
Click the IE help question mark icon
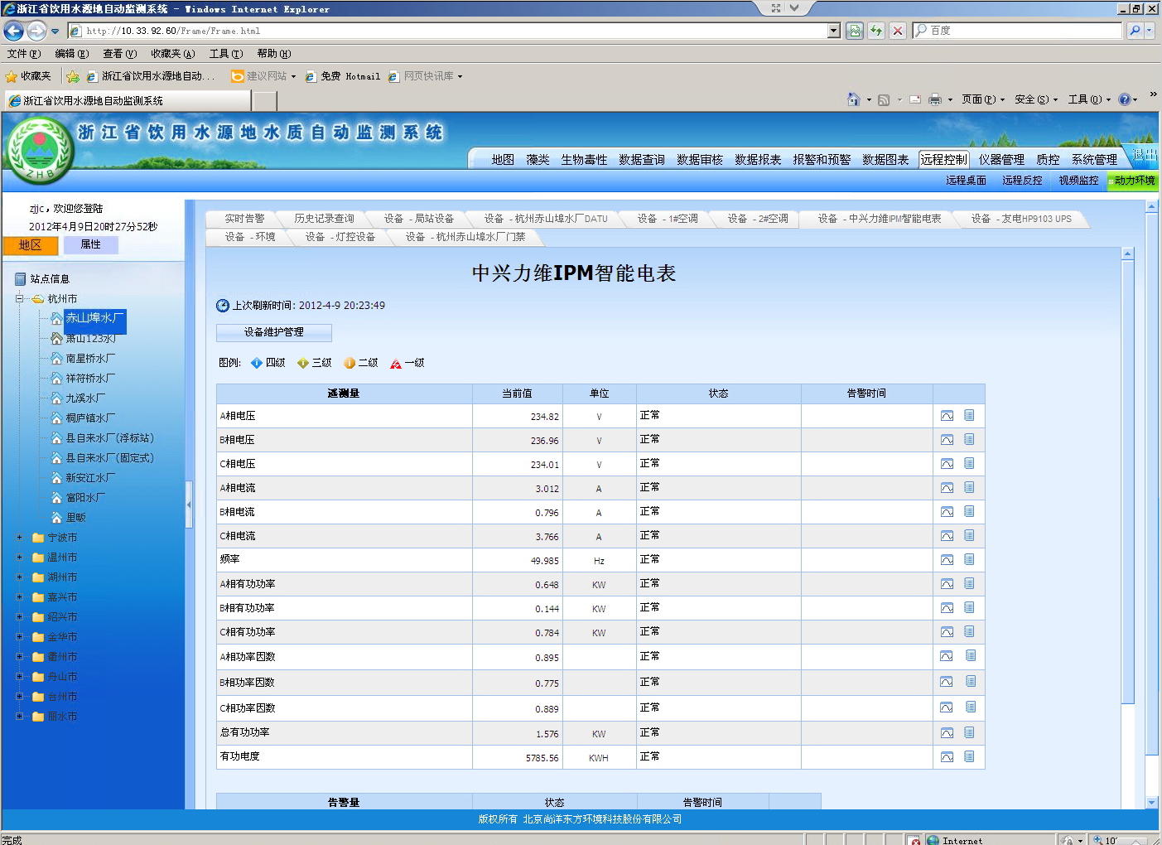coord(1125,99)
